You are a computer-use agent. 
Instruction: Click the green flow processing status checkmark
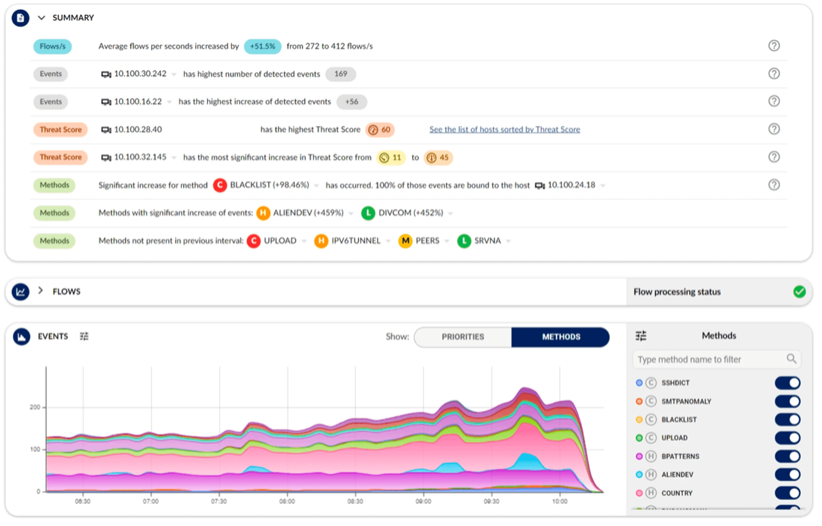pos(799,292)
